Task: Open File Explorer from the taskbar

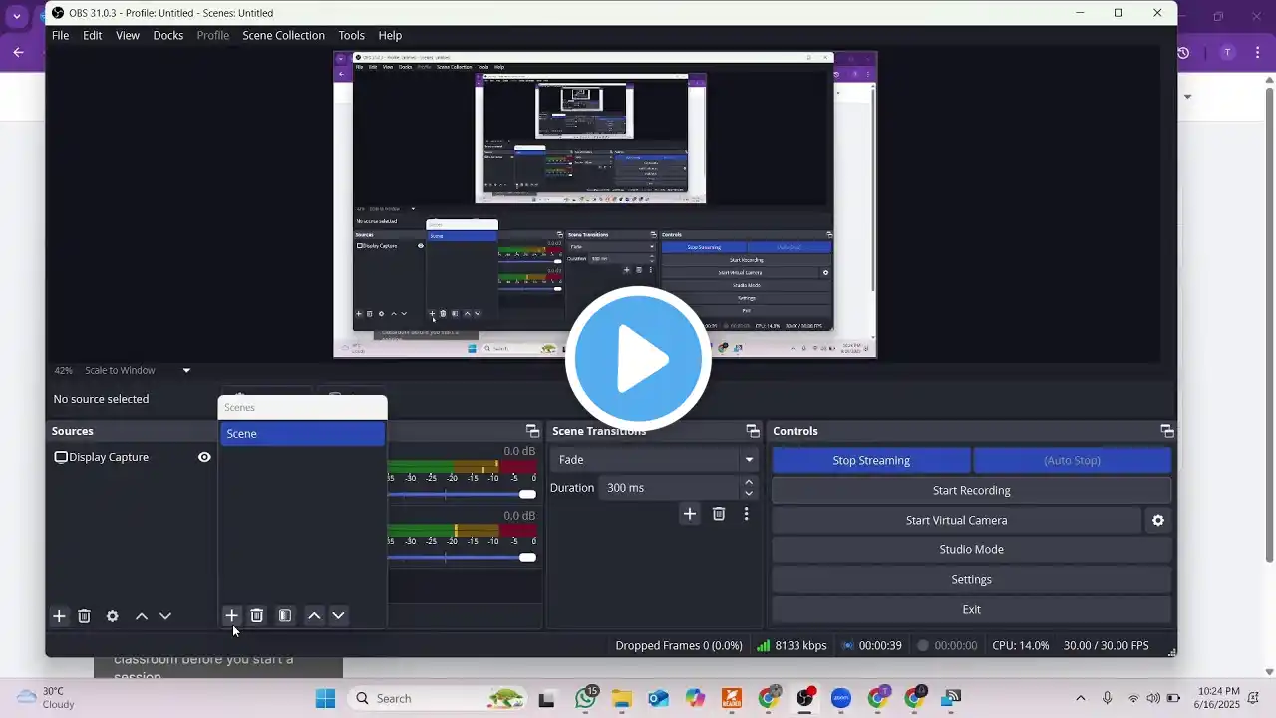Action: tap(622, 698)
